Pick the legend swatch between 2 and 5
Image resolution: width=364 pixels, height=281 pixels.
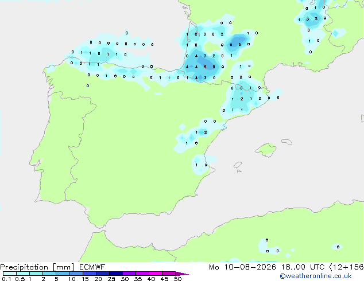[x=49, y=274]
